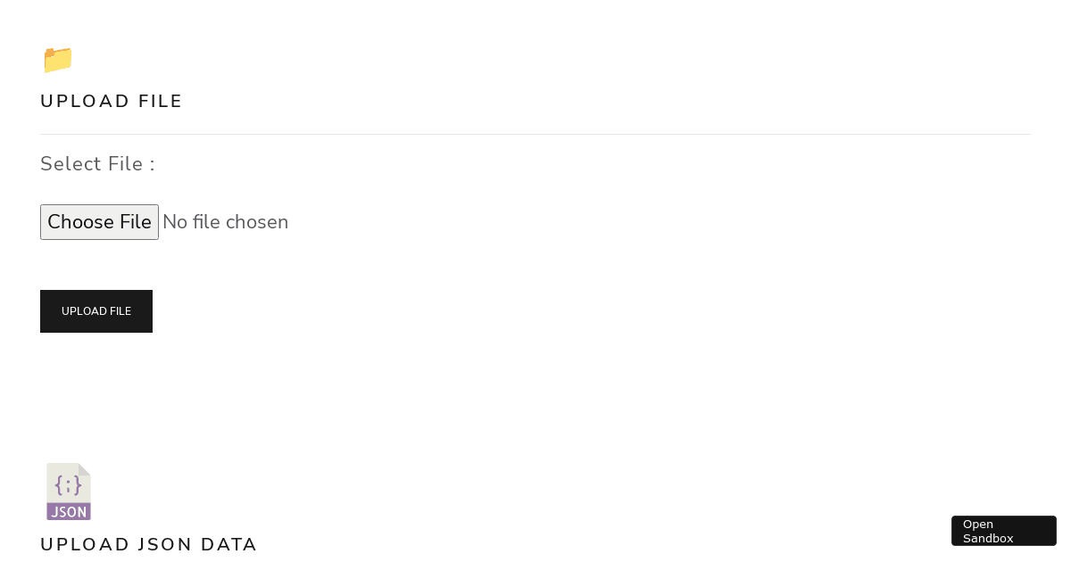The width and height of the screenshot is (1071, 562).
Task: Click the UPLOAD FILE section heading
Action: click(111, 101)
